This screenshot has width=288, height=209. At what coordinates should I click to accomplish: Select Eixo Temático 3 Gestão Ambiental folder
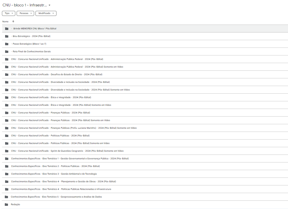[x=145, y=174]
